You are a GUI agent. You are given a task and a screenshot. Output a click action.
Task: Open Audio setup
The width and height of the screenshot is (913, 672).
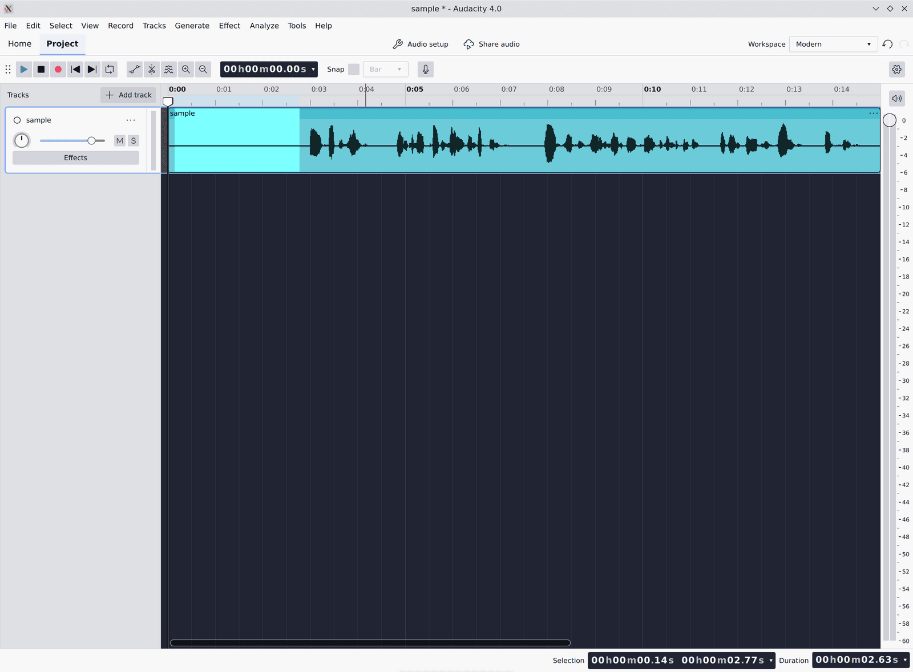[x=421, y=44]
